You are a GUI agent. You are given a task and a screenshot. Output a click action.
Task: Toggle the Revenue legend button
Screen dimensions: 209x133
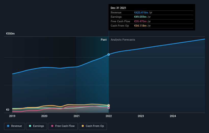click(x=15, y=126)
